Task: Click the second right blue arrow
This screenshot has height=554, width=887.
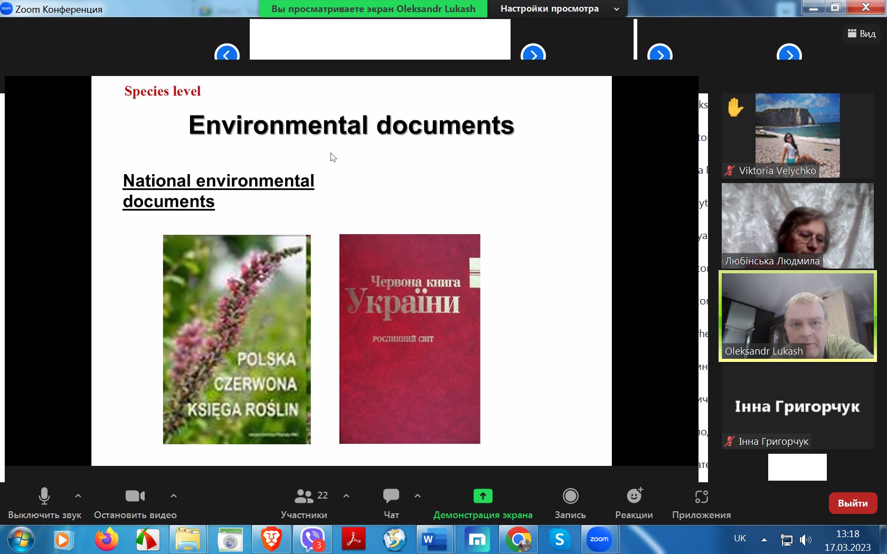Action: pyautogui.click(x=660, y=53)
